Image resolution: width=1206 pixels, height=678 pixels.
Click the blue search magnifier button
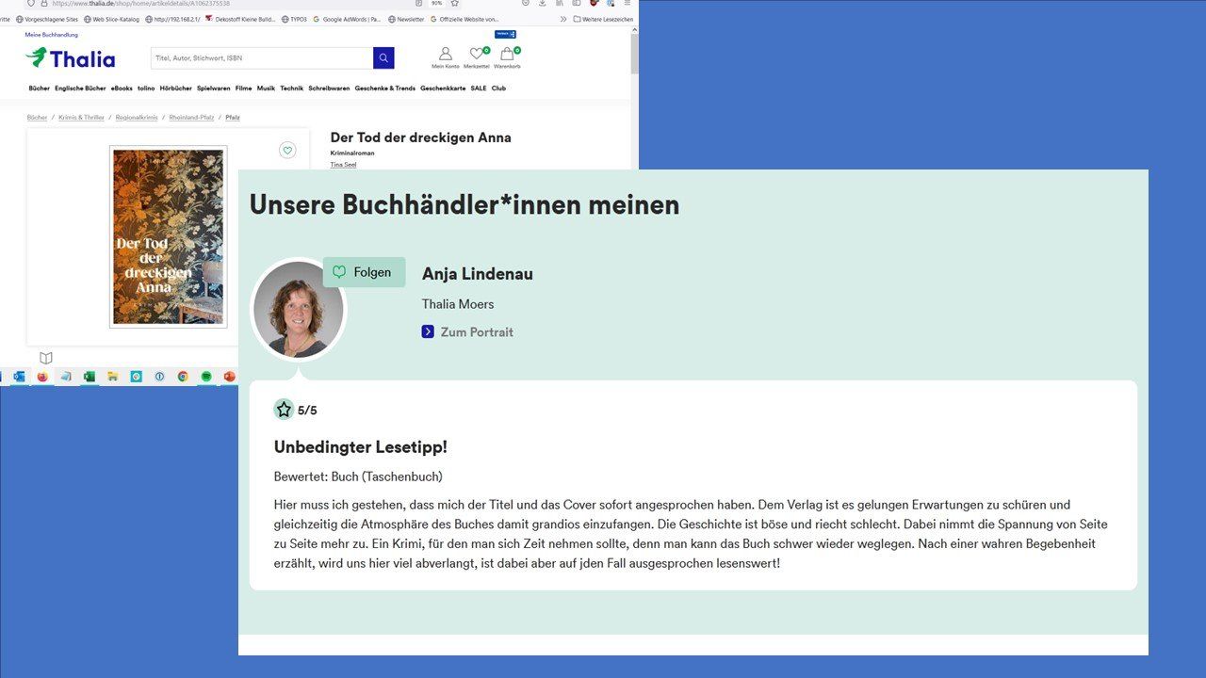click(383, 58)
